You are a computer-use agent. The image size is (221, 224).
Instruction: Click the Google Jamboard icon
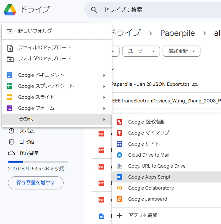[119, 199]
